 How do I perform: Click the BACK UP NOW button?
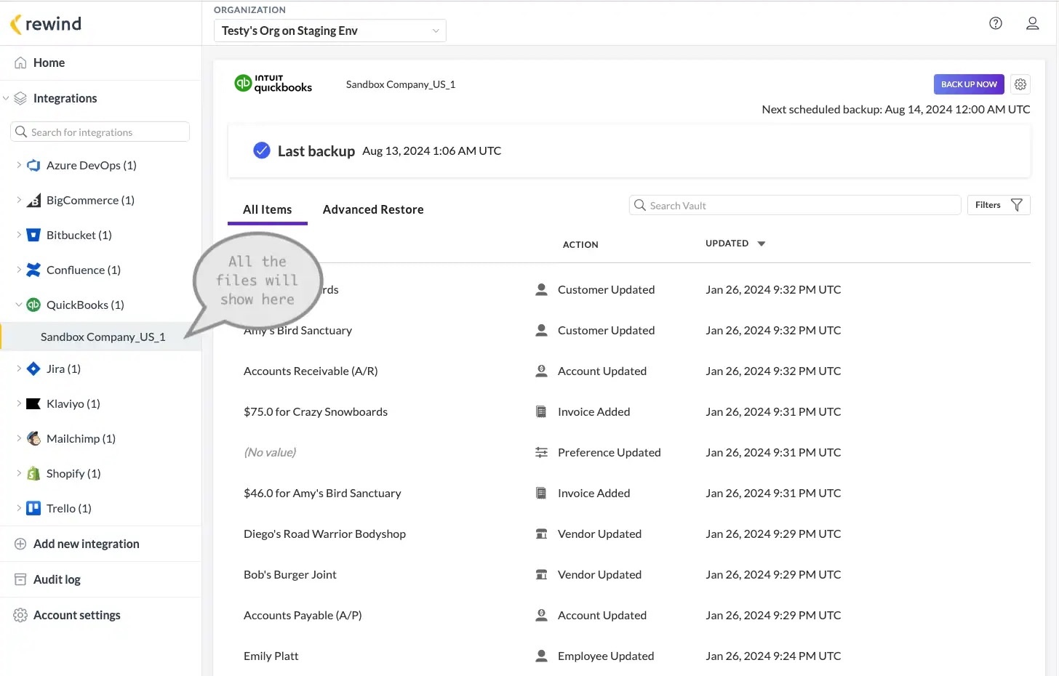[969, 84]
